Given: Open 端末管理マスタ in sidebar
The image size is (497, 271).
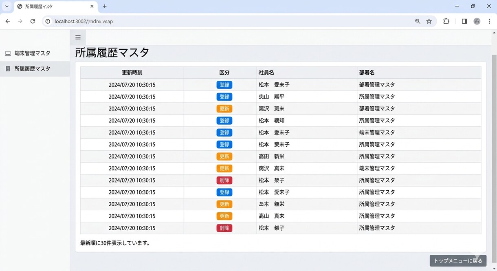Looking at the screenshot, I should tap(35, 53).
